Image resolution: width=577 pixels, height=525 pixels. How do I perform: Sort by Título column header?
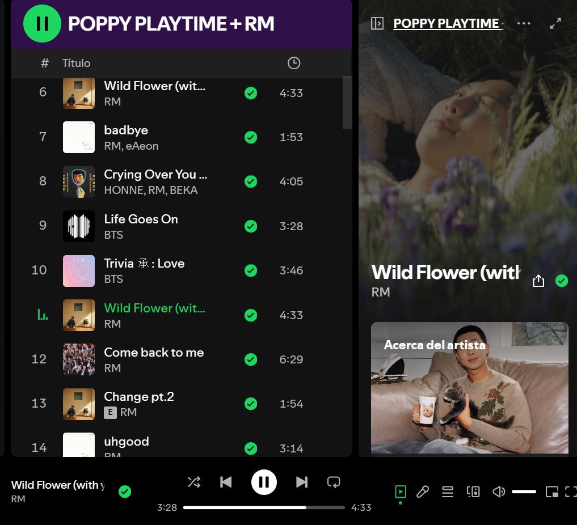coord(76,63)
